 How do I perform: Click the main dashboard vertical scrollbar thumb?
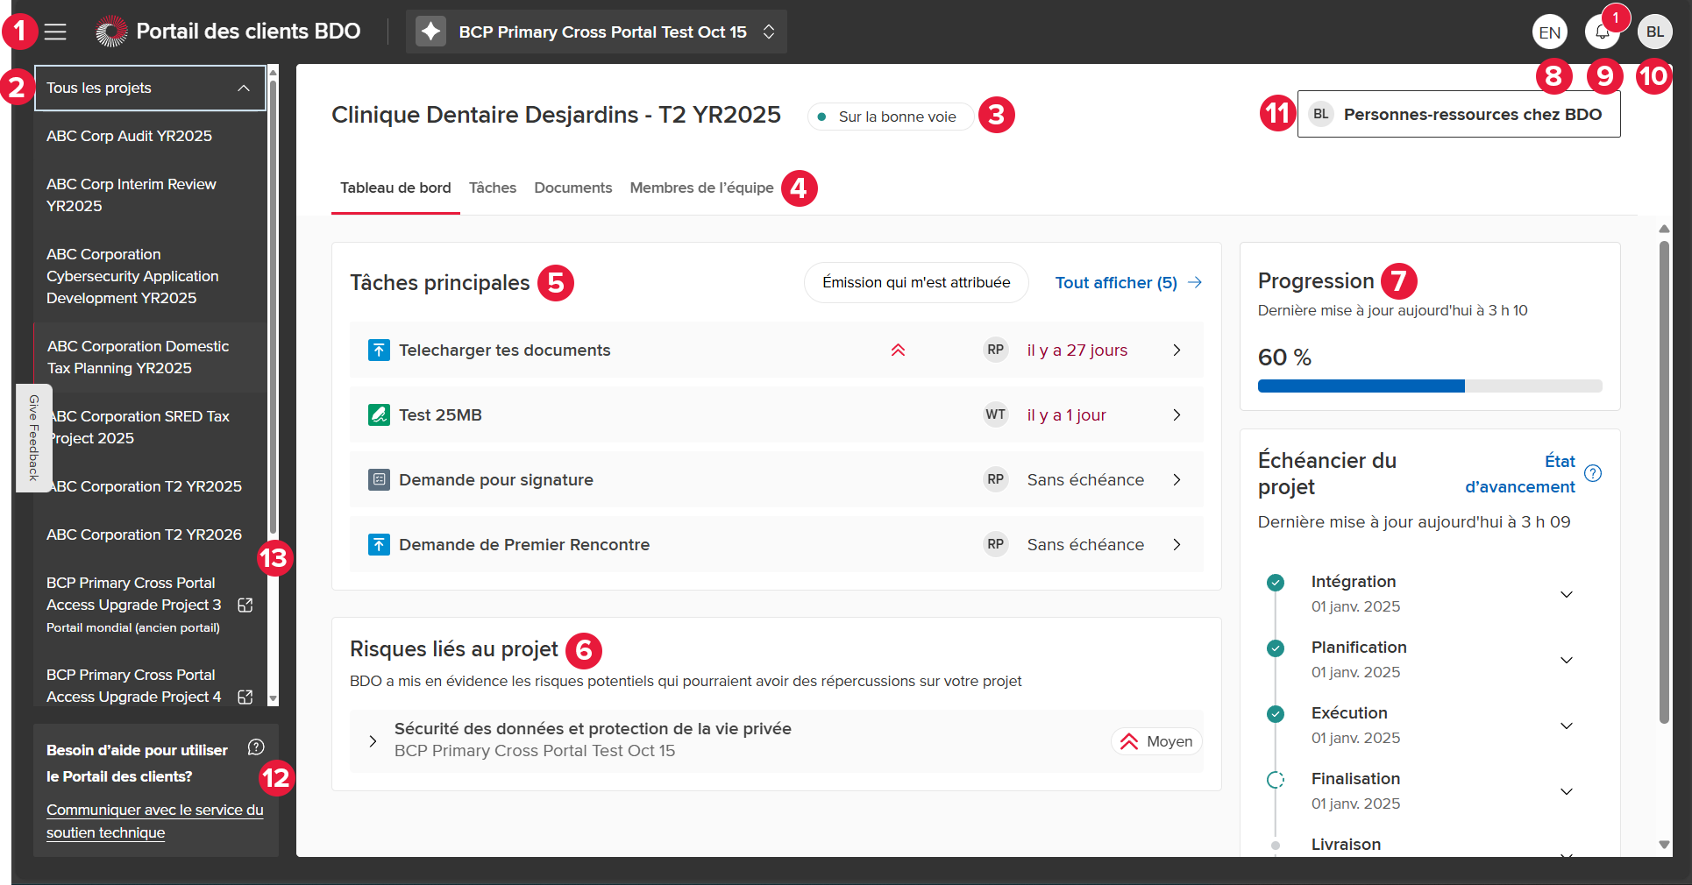pyautogui.click(x=1664, y=482)
